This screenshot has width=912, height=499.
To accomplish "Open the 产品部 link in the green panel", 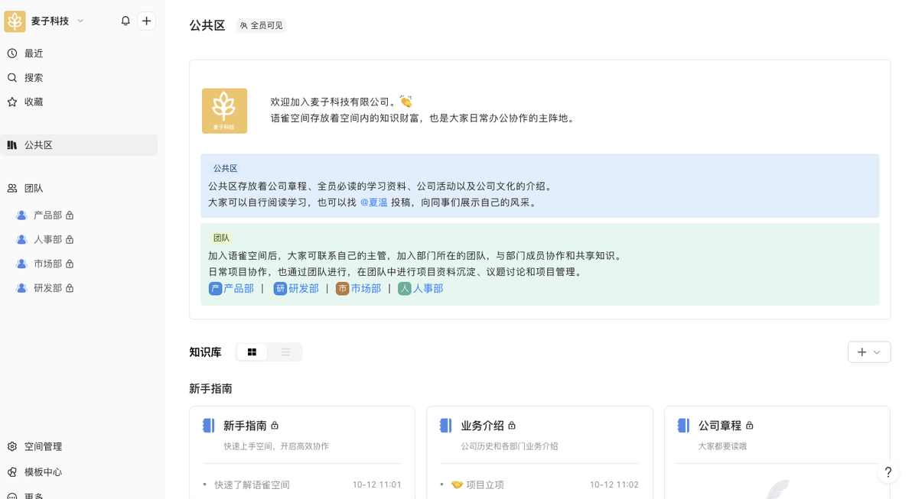I will pyautogui.click(x=239, y=289).
